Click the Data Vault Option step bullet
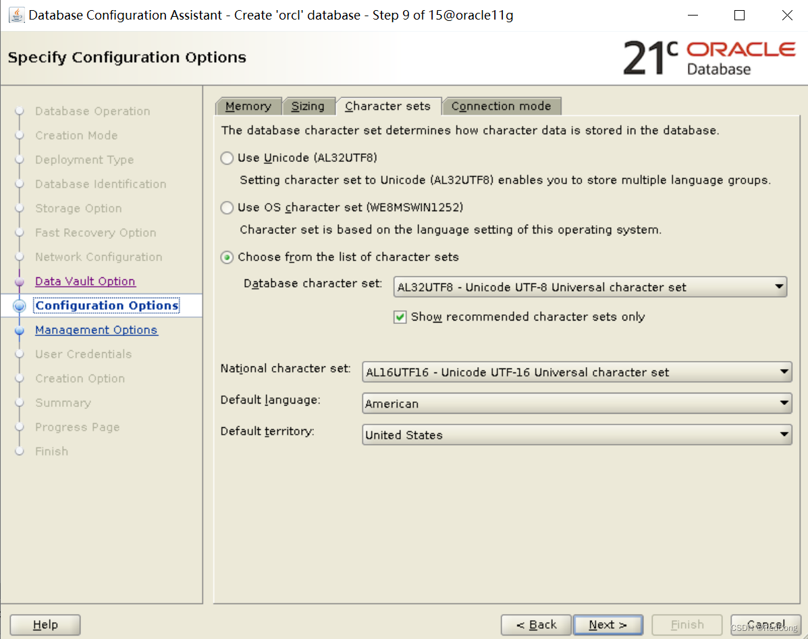808x639 pixels. click(x=20, y=281)
